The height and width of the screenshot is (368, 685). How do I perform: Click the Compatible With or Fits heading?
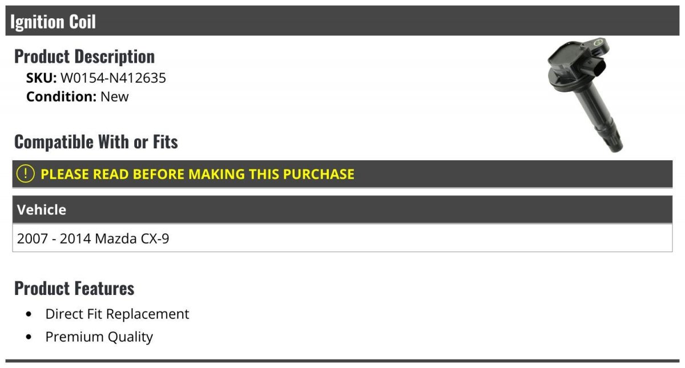[x=96, y=141]
